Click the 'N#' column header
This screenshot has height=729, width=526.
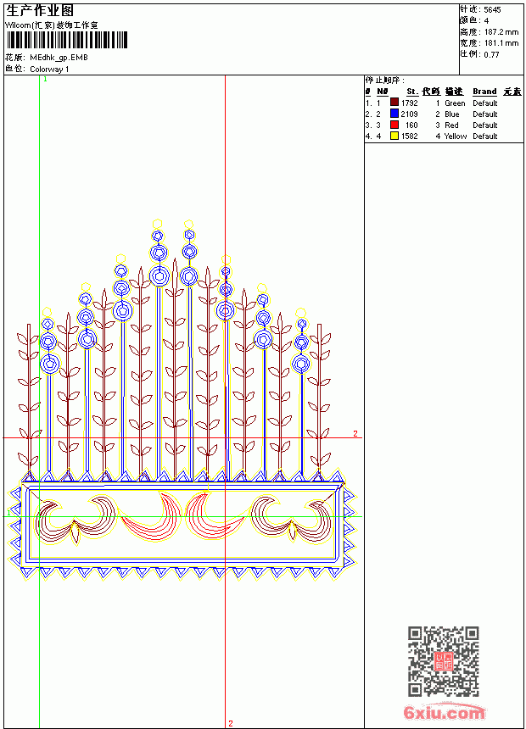tap(382, 92)
